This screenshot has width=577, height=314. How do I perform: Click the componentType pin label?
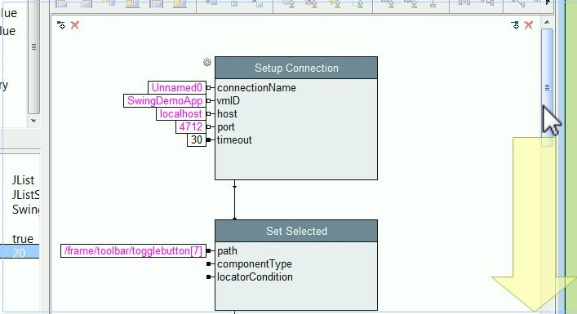255,264
